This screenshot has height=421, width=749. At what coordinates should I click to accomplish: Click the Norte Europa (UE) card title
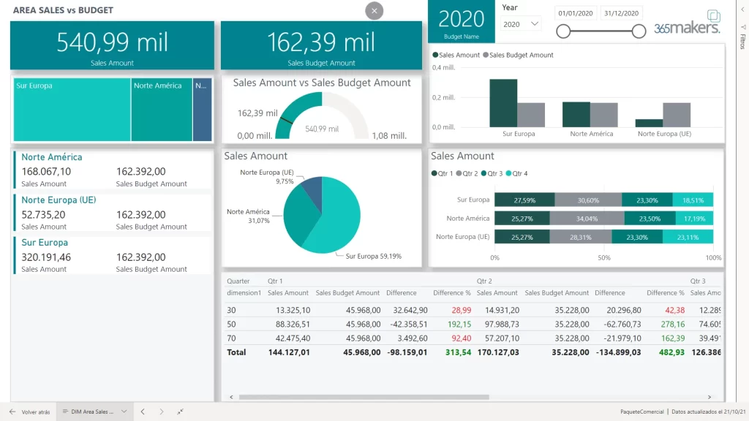point(59,200)
